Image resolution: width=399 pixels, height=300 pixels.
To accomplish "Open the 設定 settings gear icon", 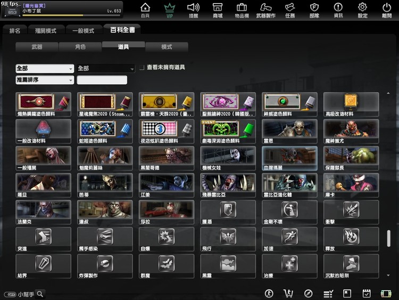I will (363, 10).
